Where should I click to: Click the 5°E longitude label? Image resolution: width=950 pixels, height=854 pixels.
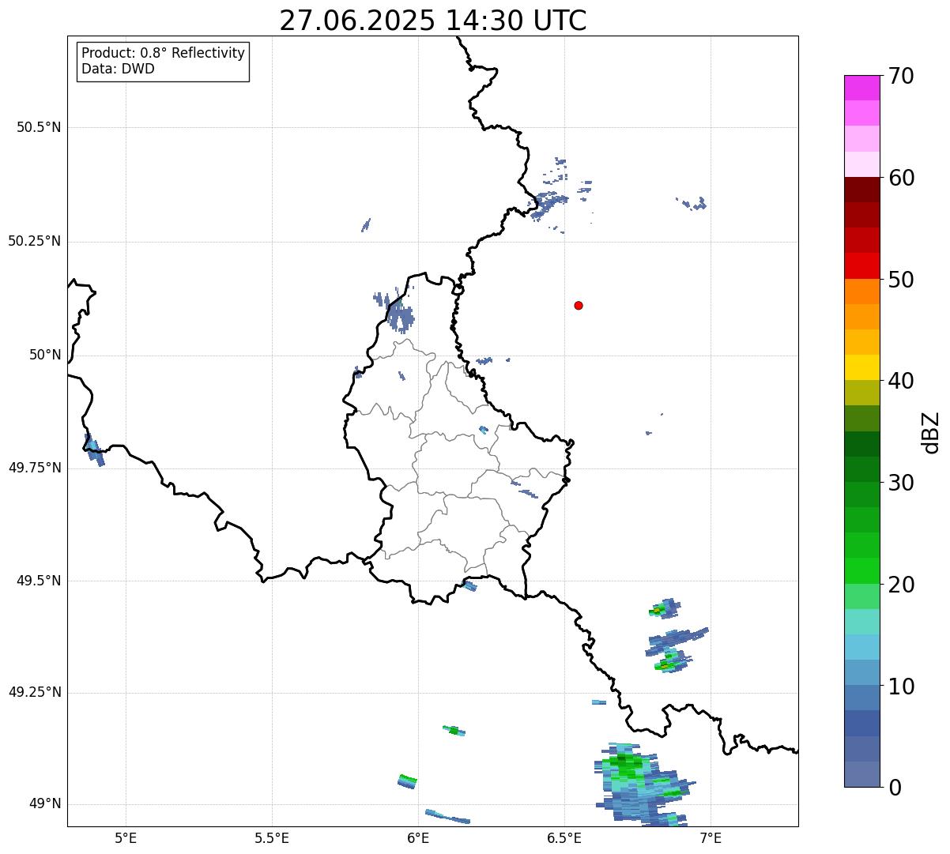tap(126, 837)
